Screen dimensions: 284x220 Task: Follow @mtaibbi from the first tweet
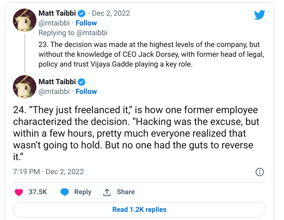(x=86, y=23)
